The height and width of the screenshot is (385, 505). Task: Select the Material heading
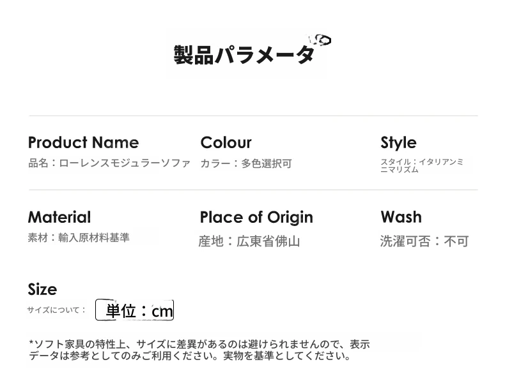(59, 217)
